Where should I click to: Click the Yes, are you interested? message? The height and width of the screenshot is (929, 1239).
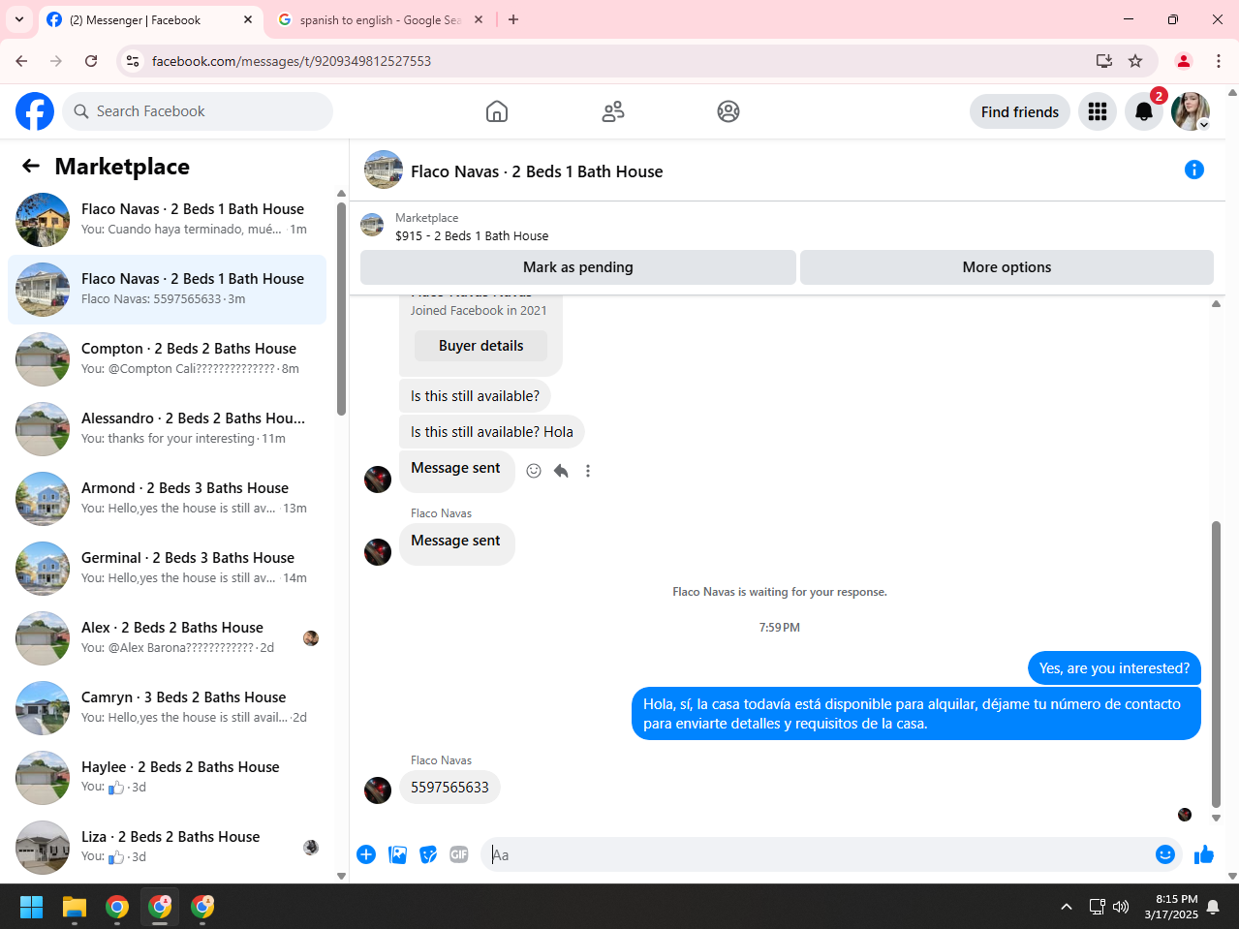1114,668
